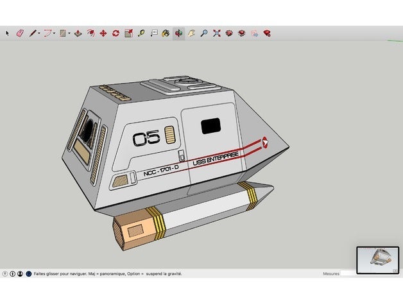Click the user profile status bar icon
403x303 pixels.
coord(21,274)
